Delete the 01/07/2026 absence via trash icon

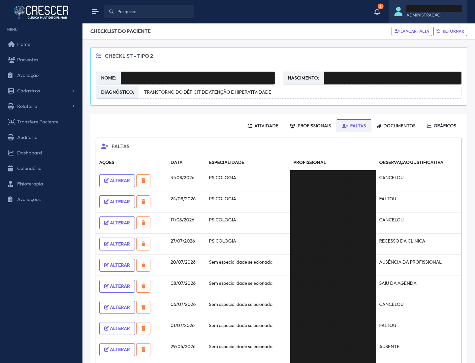pos(143,328)
